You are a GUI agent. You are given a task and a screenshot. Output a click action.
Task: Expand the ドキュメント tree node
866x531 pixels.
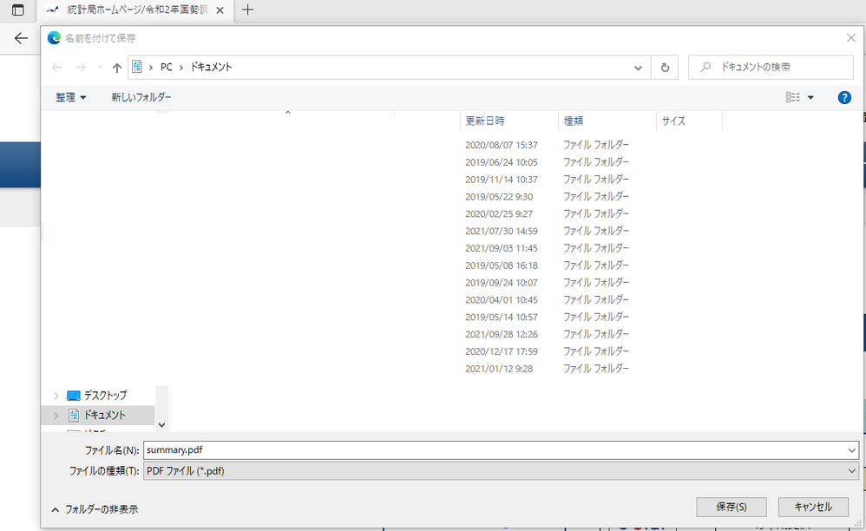(x=56, y=416)
